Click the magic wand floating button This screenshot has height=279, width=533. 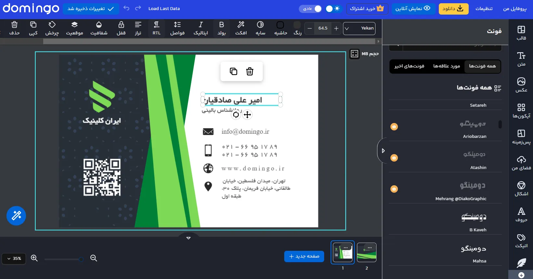pos(16,216)
